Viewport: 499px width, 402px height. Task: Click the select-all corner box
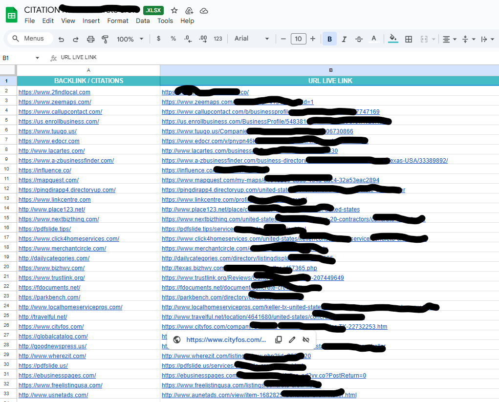click(8, 70)
